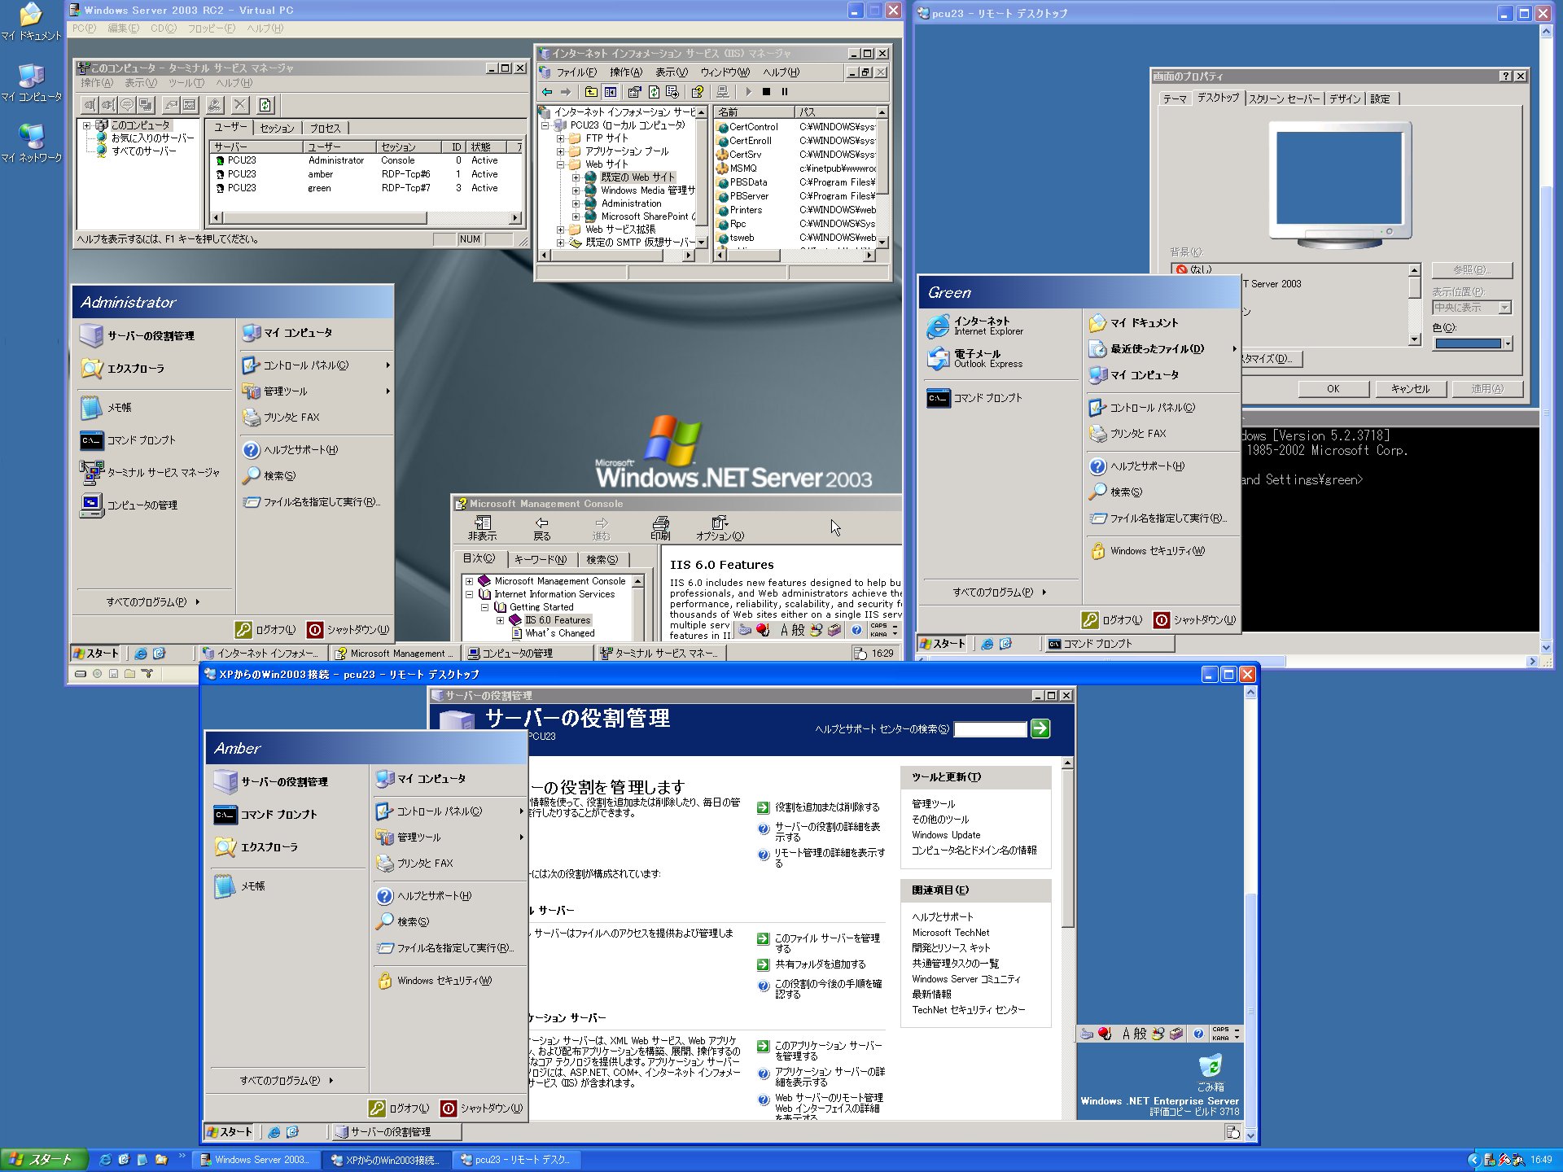Expand Web サービス拡張 node in IIS tree
Image resolution: width=1563 pixels, height=1172 pixels.
pyautogui.click(x=561, y=230)
